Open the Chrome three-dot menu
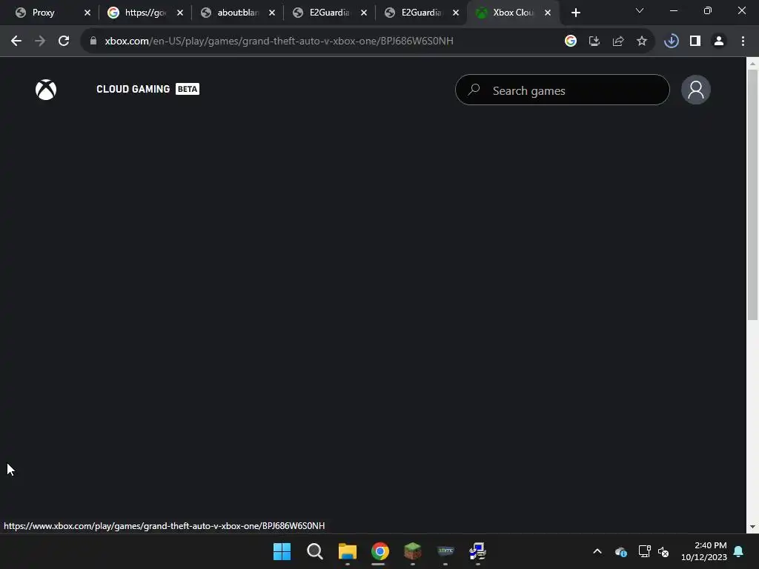Screen dimensions: 759x569 click(743, 41)
